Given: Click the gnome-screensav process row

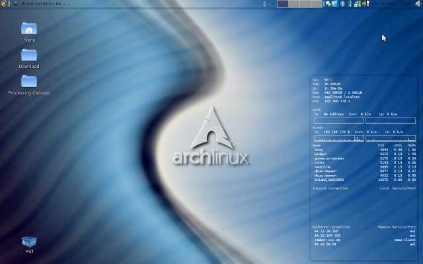Looking at the screenshot, I should [365, 158].
